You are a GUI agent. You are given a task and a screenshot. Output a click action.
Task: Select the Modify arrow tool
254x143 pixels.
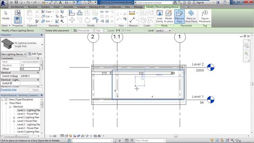(x=6, y=15)
